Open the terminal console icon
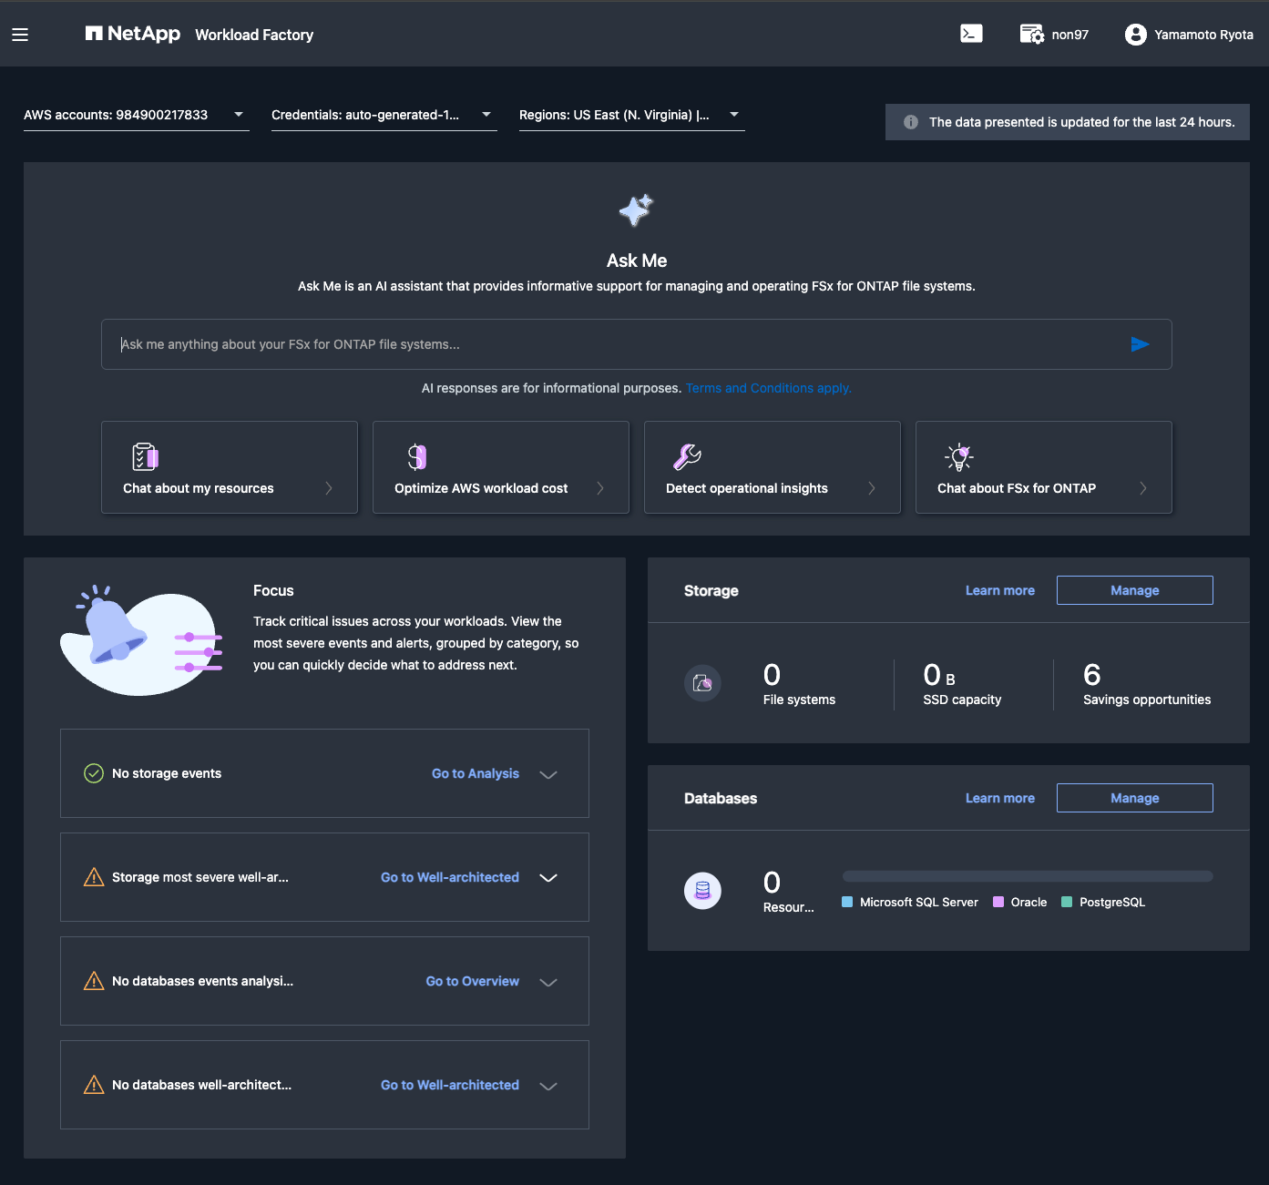Screen dimensions: 1269x1185 [971, 34]
